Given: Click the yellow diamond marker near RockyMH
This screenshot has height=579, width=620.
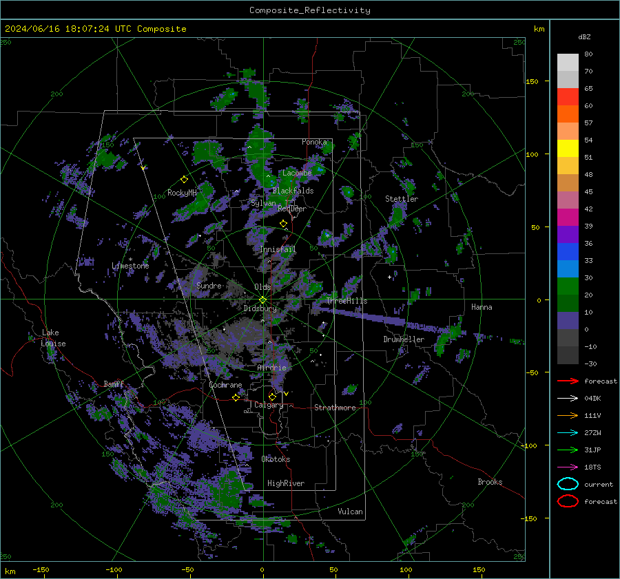Looking at the screenshot, I should (x=184, y=180).
